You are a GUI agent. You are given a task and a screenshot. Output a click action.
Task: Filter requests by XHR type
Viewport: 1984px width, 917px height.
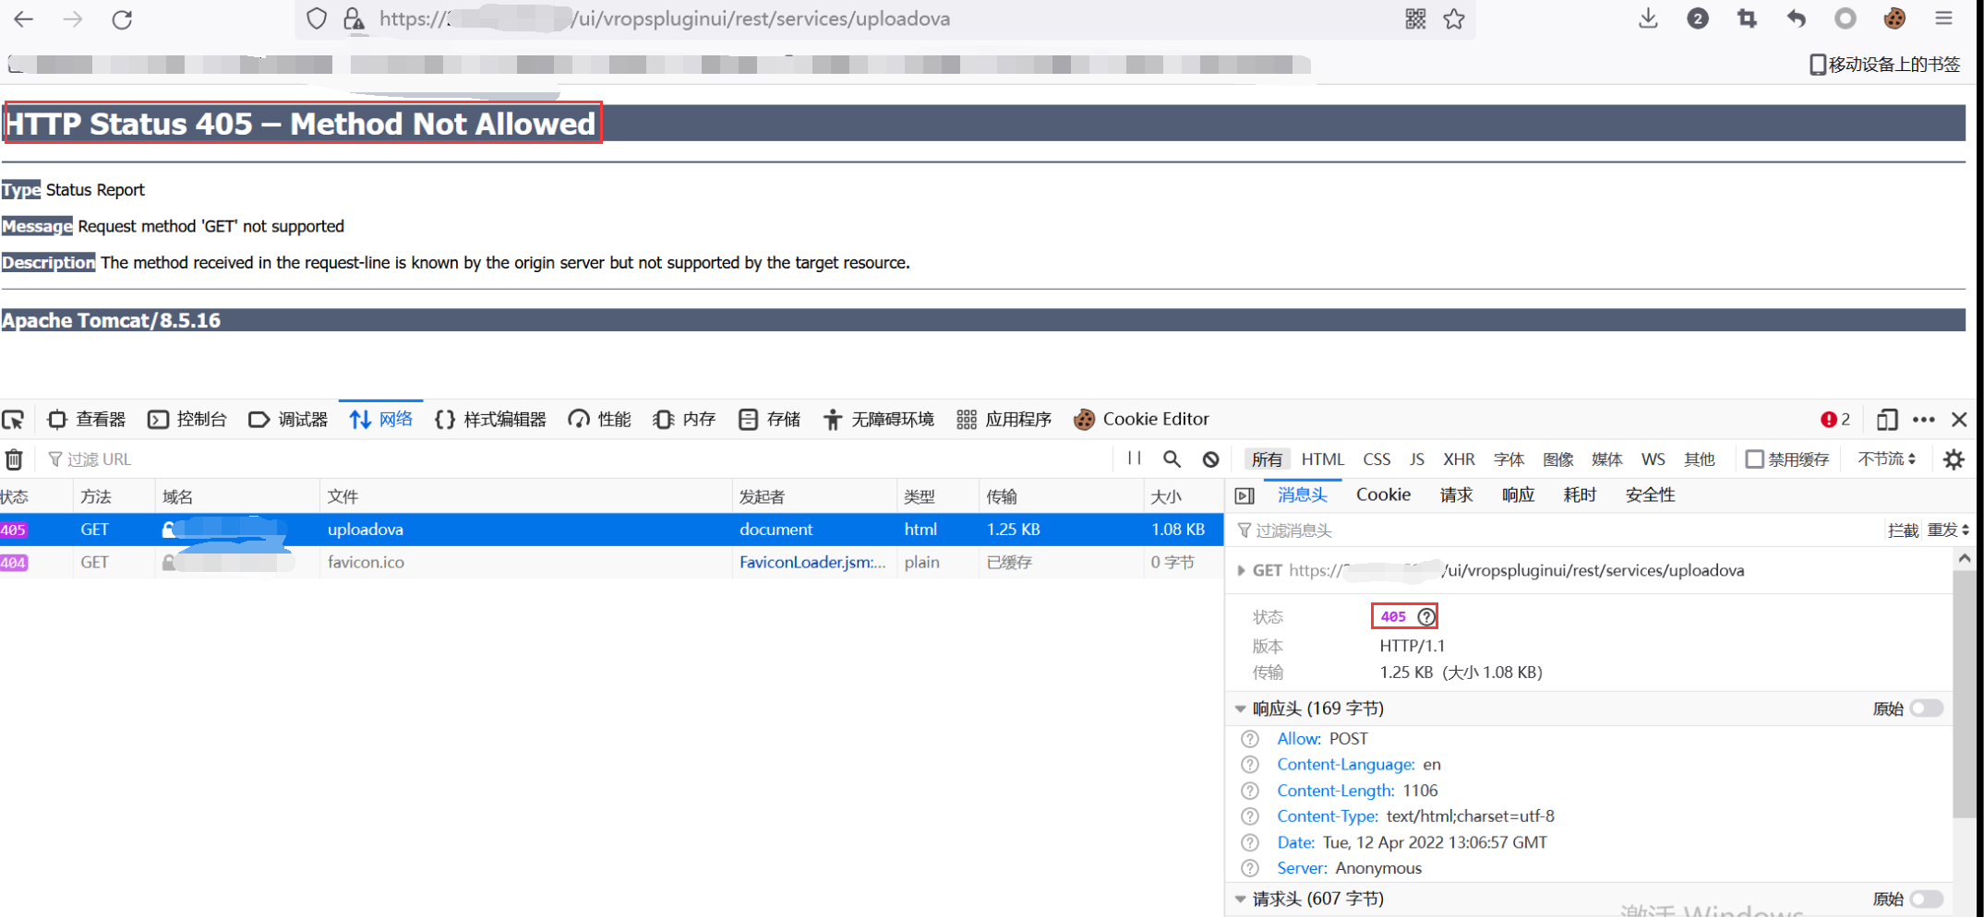tap(1459, 458)
